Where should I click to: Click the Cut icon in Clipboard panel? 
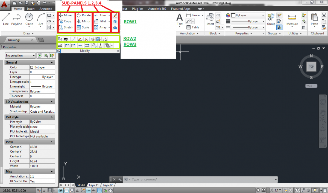[x=324, y=15]
